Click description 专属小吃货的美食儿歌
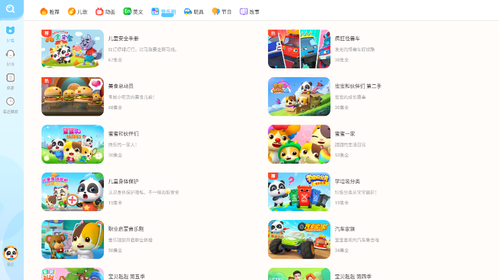499x280 pixels. point(132,97)
